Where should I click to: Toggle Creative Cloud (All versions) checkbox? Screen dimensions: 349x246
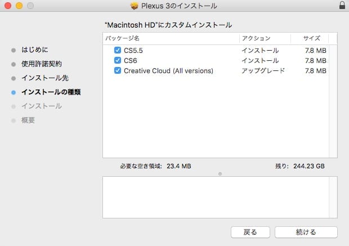(x=118, y=70)
